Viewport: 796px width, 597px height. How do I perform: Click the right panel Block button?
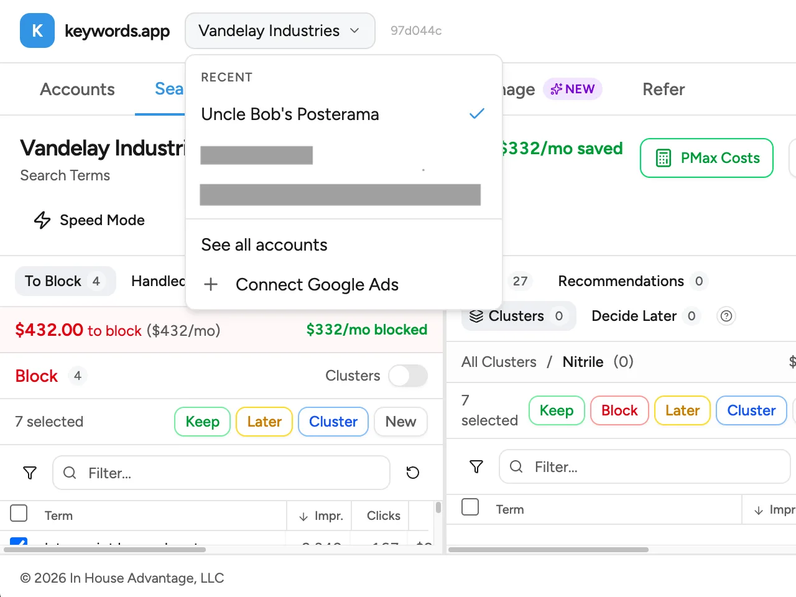click(x=619, y=410)
